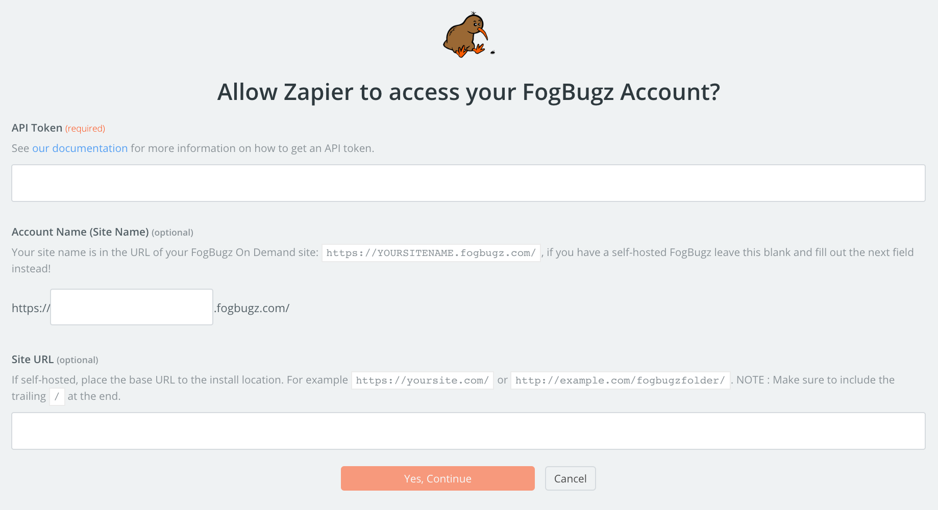Image resolution: width=938 pixels, height=510 pixels.
Task: Focus the Site URL text box
Action: (x=468, y=431)
